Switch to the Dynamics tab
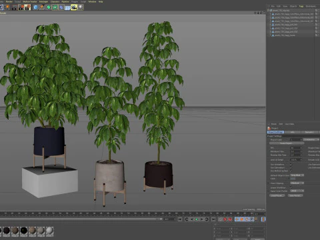 [x=309, y=132]
